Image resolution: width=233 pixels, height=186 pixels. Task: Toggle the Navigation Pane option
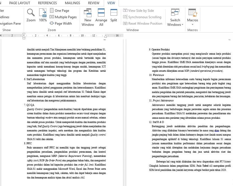point(10,23)
